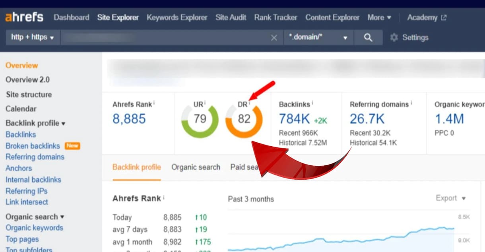The width and height of the screenshot is (485, 252).
Task: Open Top pages in the sidebar
Action: [22, 239]
